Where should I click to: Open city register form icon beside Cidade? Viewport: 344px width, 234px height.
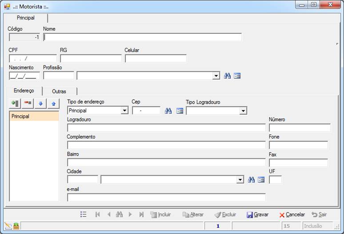coord(261,180)
